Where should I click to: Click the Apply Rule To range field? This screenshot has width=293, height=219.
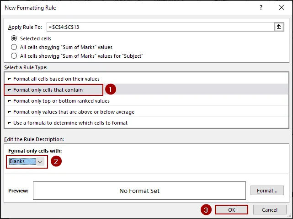click(160, 27)
